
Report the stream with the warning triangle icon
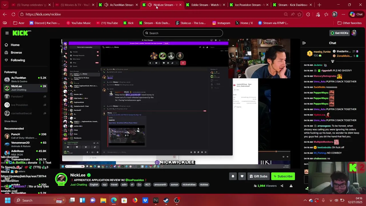[291, 186]
